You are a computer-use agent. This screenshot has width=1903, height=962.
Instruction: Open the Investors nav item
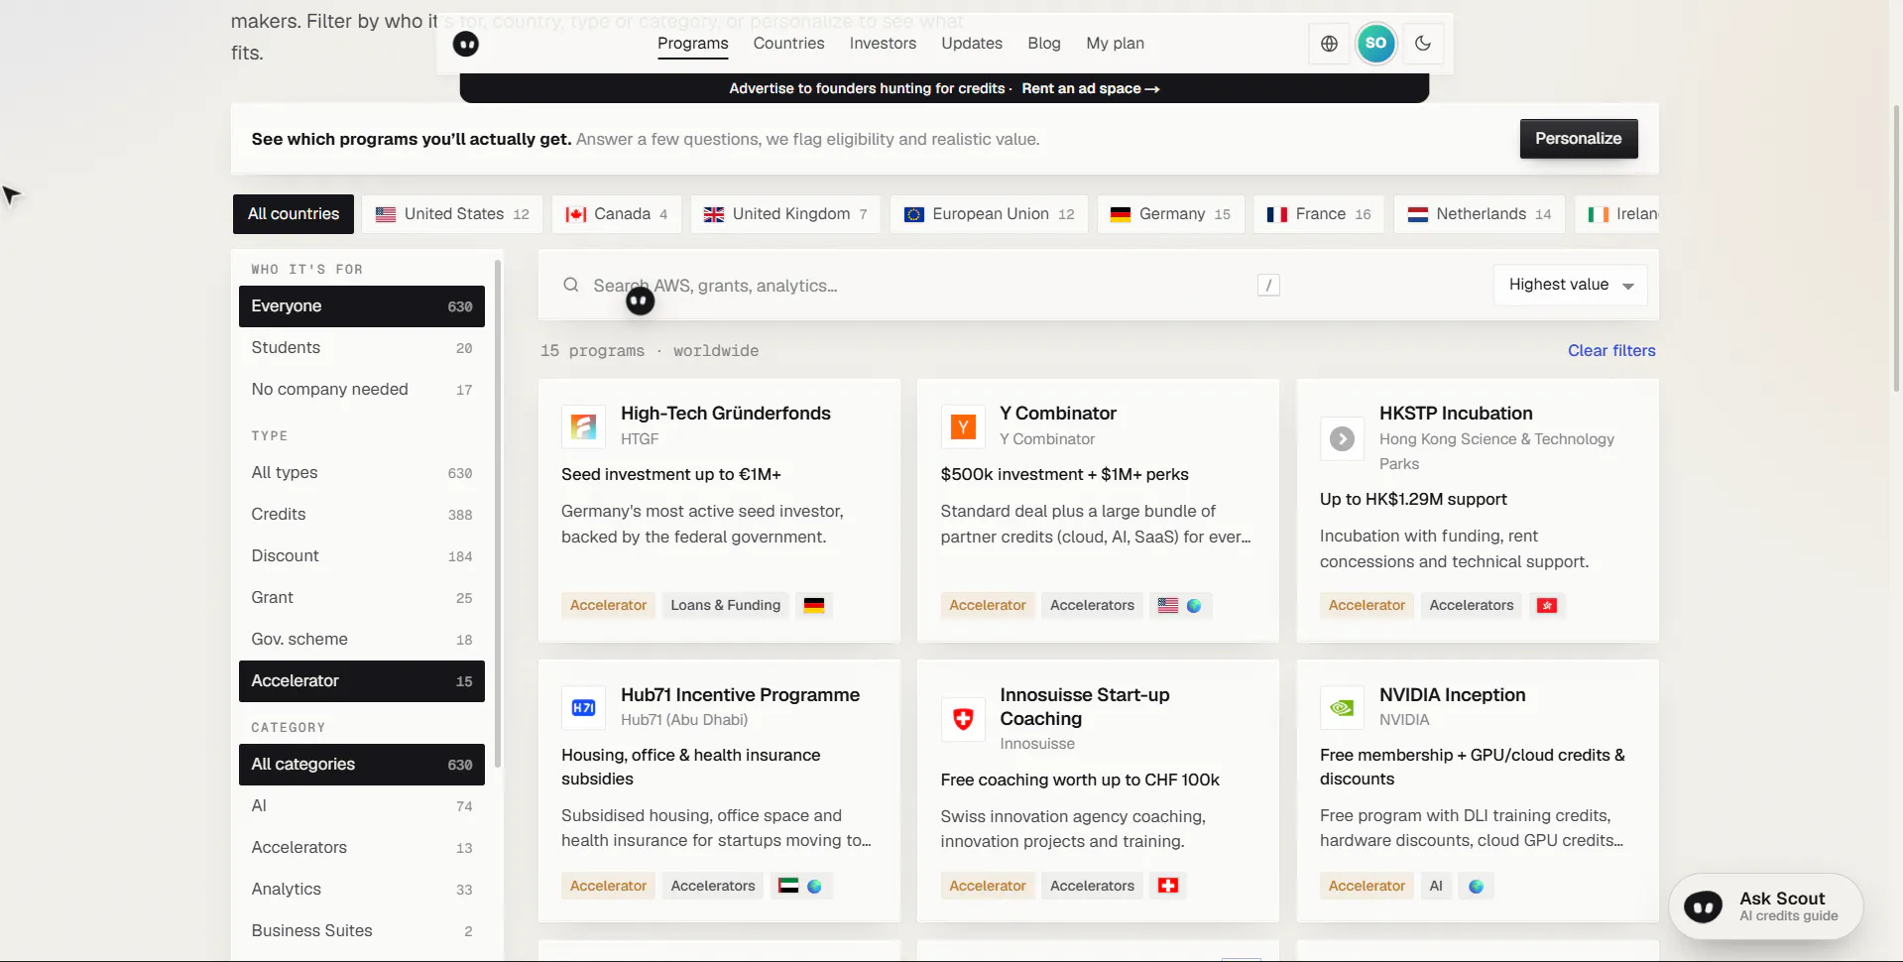click(883, 44)
